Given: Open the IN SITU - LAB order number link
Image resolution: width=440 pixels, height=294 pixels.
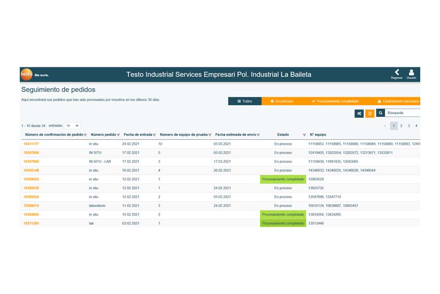Looking at the screenshot, I should [31, 162].
